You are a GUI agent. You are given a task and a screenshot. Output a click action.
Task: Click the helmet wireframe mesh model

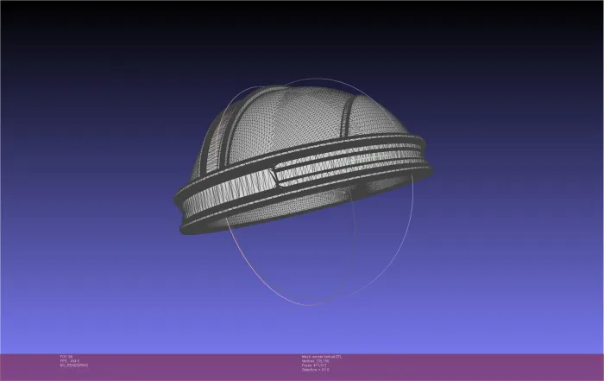(x=302, y=158)
